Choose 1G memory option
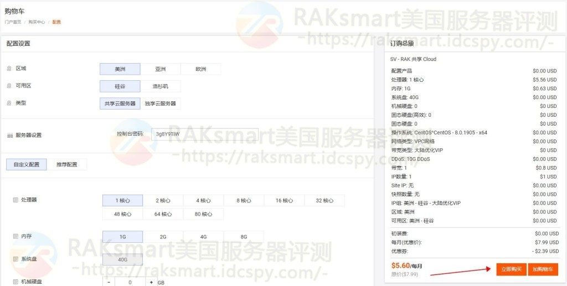567x286 pixels. click(x=122, y=237)
